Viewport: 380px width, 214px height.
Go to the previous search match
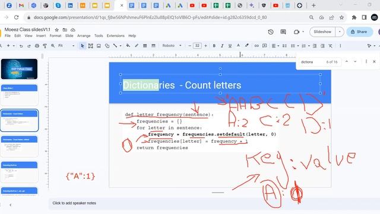click(347, 62)
